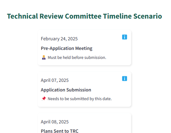This screenshot has height=133, width=171.
Task: Click the 'Pre-Application Meeting' heading
Action: pyautogui.click(x=67, y=48)
